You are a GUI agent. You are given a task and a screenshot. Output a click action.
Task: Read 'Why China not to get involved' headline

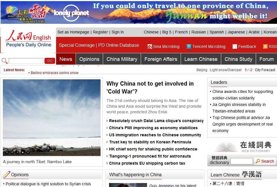tap(150, 88)
